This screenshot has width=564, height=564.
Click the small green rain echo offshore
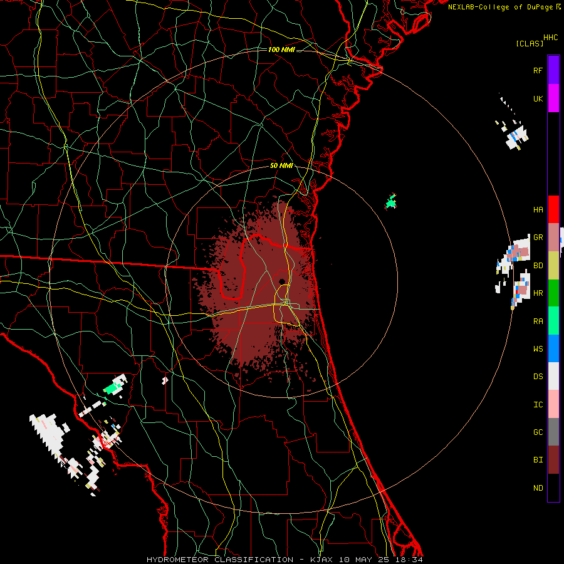pyautogui.click(x=391, y=202)
